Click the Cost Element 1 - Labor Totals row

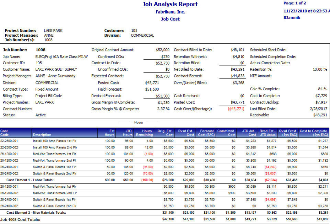point(30,180)
